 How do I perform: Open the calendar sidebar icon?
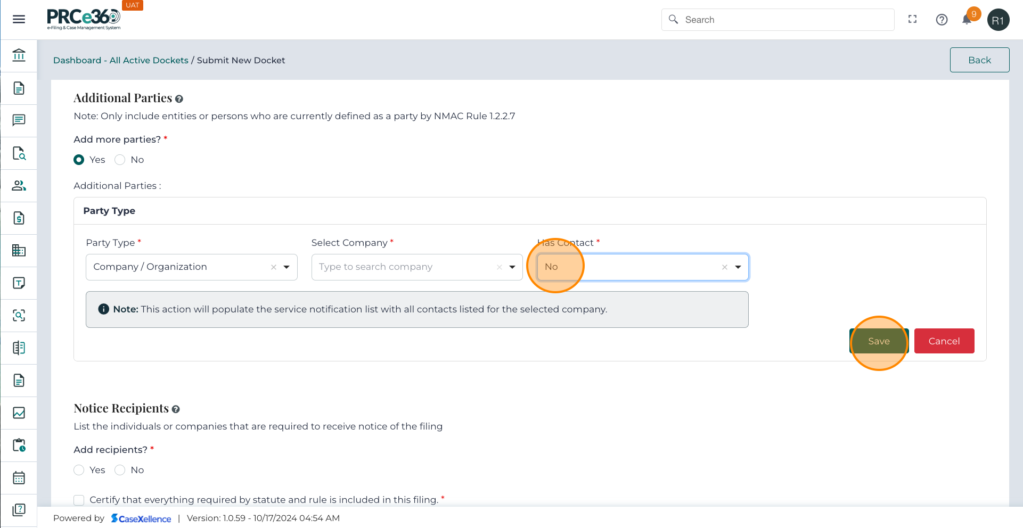(x=19, y=478)
